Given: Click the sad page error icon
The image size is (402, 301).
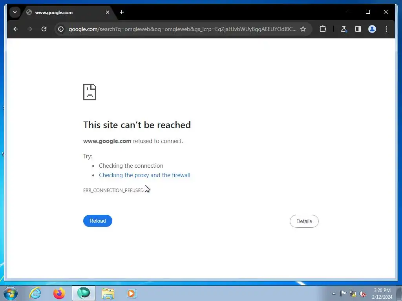Looking at the screenshot, I should tap(90, 92).
